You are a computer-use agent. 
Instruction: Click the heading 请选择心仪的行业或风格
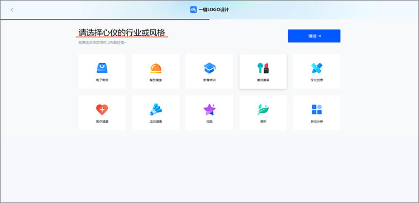122,33
